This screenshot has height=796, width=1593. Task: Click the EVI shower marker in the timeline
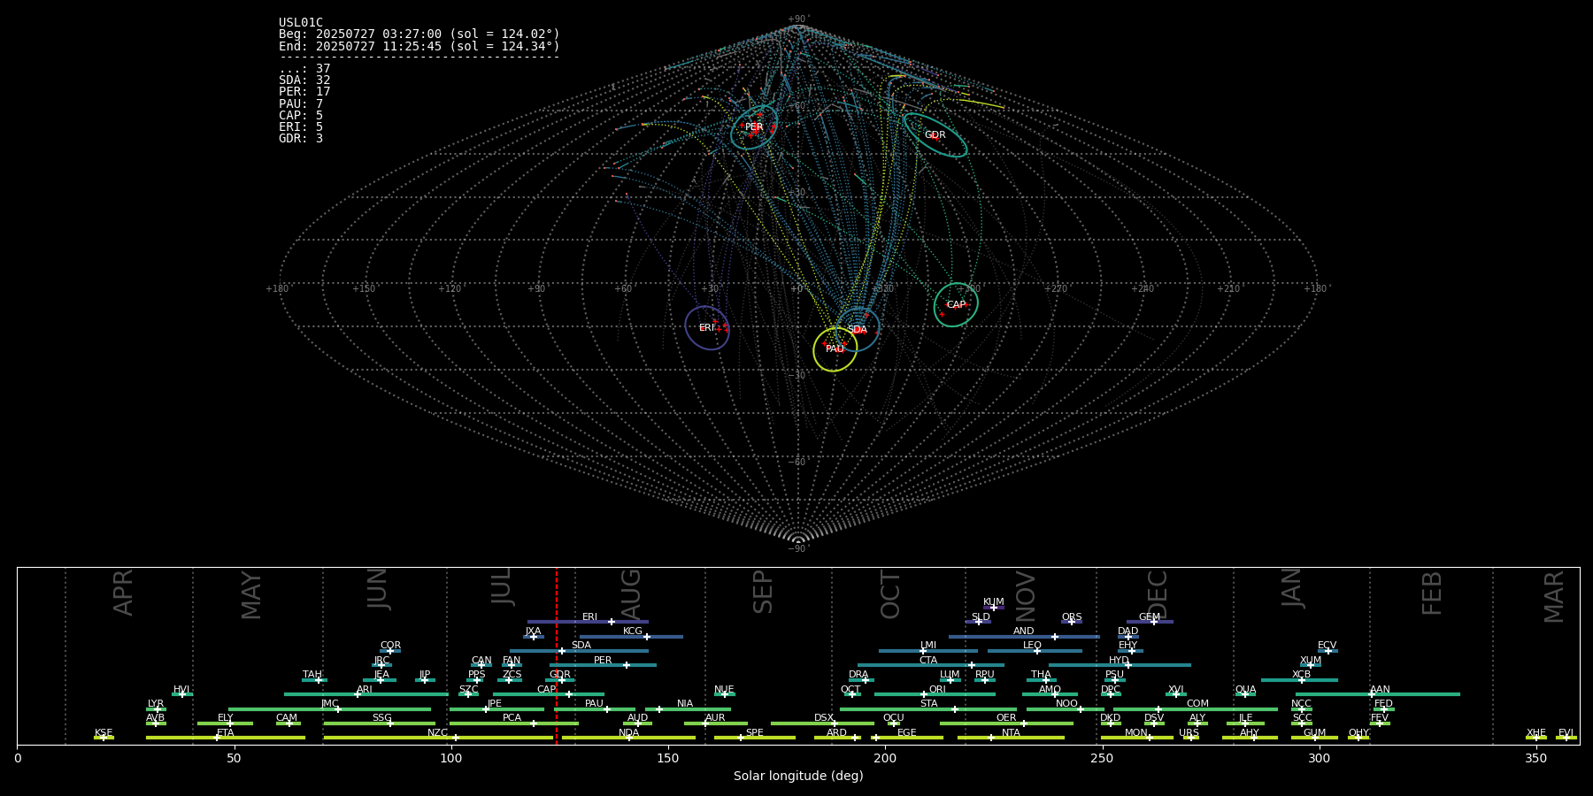(x=1566, y=738)
